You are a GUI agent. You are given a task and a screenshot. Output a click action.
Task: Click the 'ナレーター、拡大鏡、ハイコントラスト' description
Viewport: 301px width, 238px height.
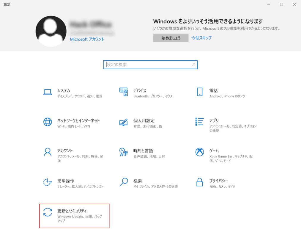coord(81,186)
